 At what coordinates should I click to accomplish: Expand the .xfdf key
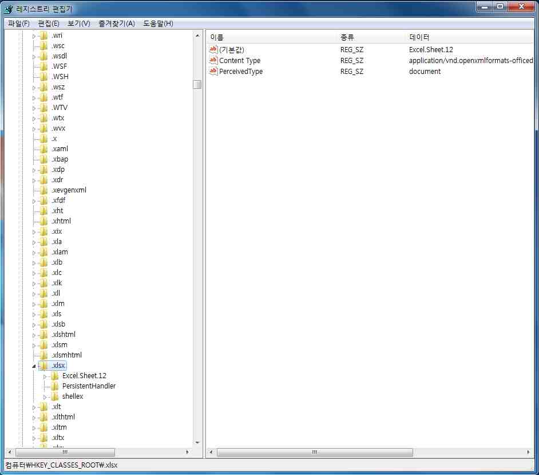click(x=34, y=201)
